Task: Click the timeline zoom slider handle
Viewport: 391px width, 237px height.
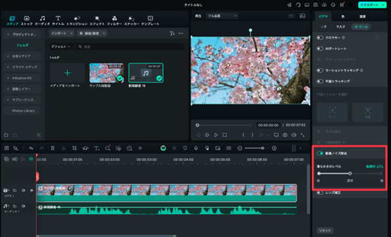Action: click(262, 148)
